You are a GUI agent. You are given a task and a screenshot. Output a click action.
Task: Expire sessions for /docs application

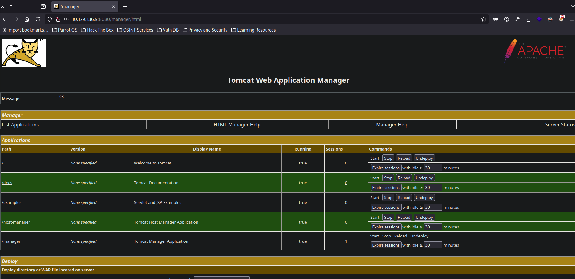pos(386,188)
